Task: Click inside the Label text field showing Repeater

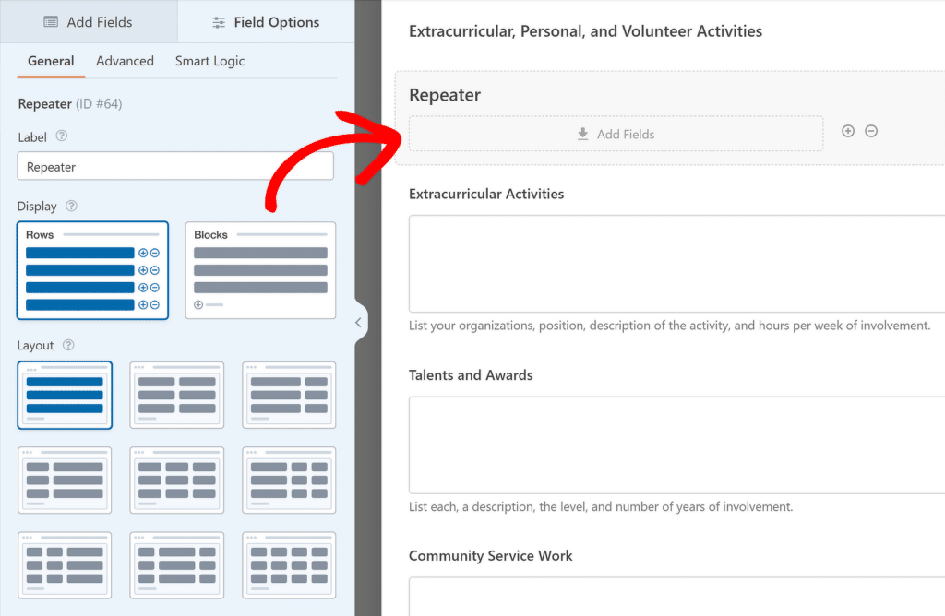Action: 174,166
